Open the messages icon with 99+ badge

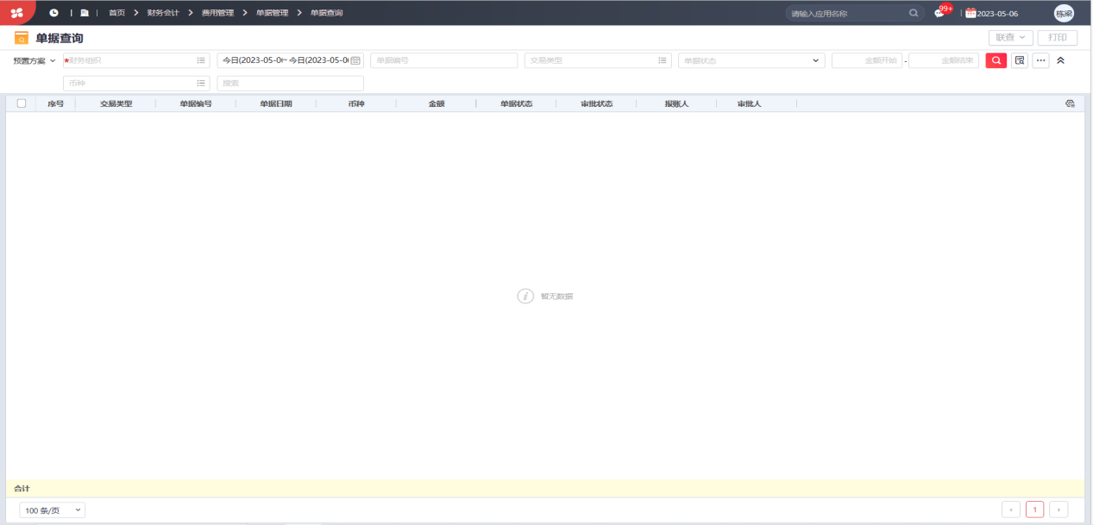point(939,13)
